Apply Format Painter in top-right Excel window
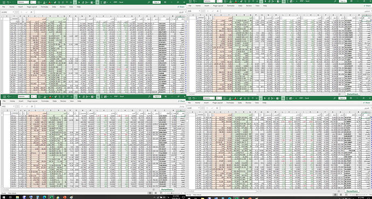 (x=241, y=1)
